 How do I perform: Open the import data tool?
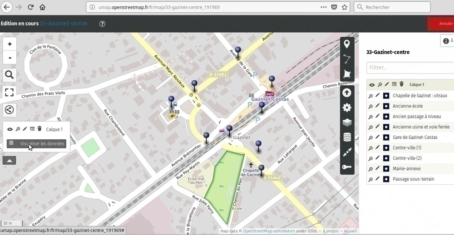click(347, 93)
